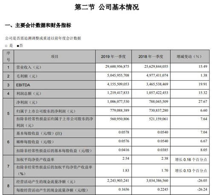Click value 521,159,061
Viewport: 213px width, 195px height.
tap(158, 119)
